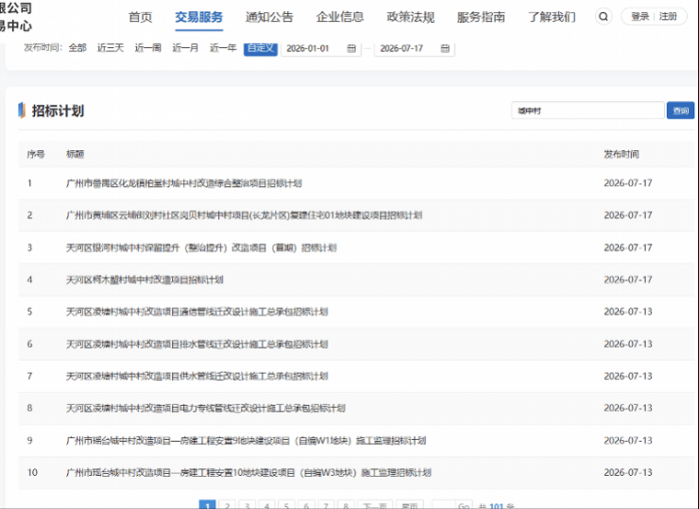Select the 交易服务 navigation tab

tap(198, 17)
